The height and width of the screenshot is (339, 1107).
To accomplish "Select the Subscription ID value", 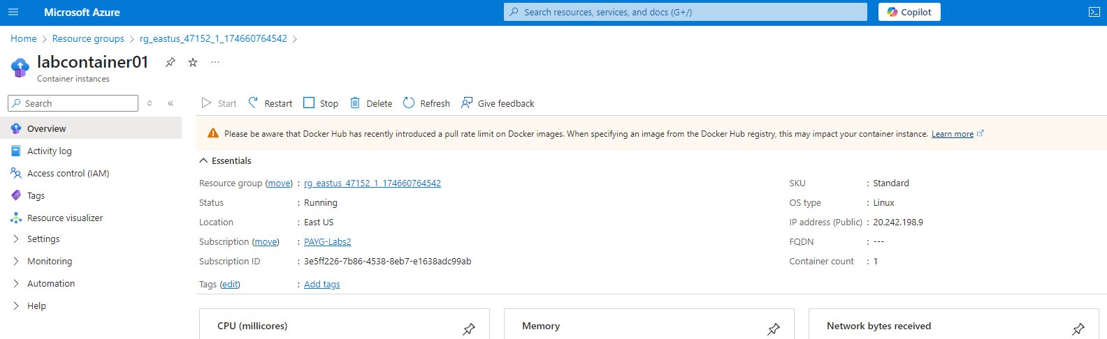I will (x=388, y=261).
